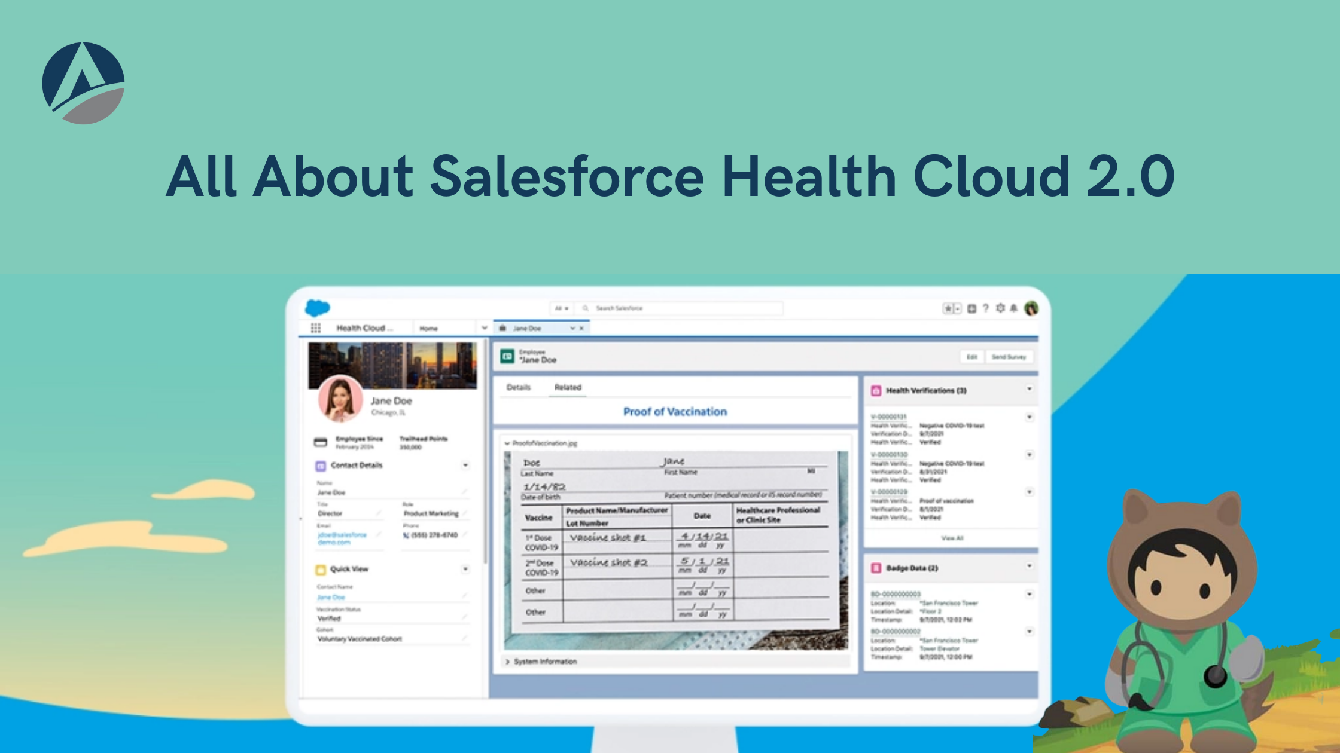
Task: Click the user avatar in header
Action: pyautogui.click(x=1031, y=308)
